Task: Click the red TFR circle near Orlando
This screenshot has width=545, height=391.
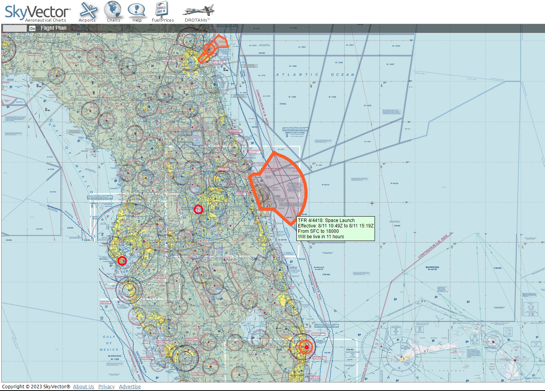Action: coord(198,209)
